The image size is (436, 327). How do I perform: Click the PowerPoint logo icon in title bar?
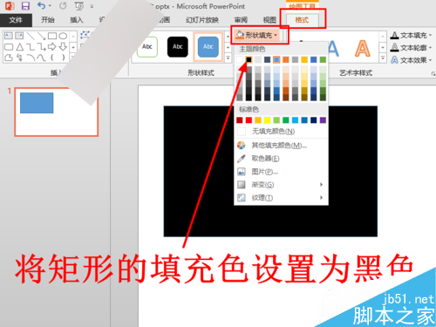(10, 6)
